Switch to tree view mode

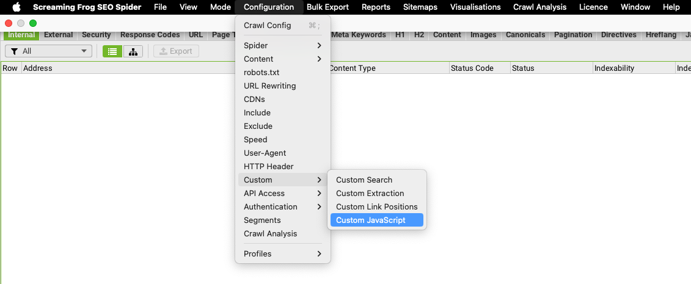[x=133, y=51]
